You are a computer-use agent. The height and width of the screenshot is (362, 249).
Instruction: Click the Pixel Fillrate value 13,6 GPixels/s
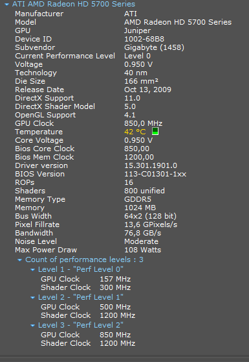(x=151, y=224)
